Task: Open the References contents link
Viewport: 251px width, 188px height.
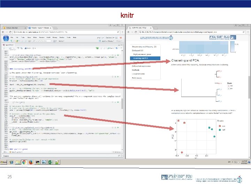Action: (137, 78)
